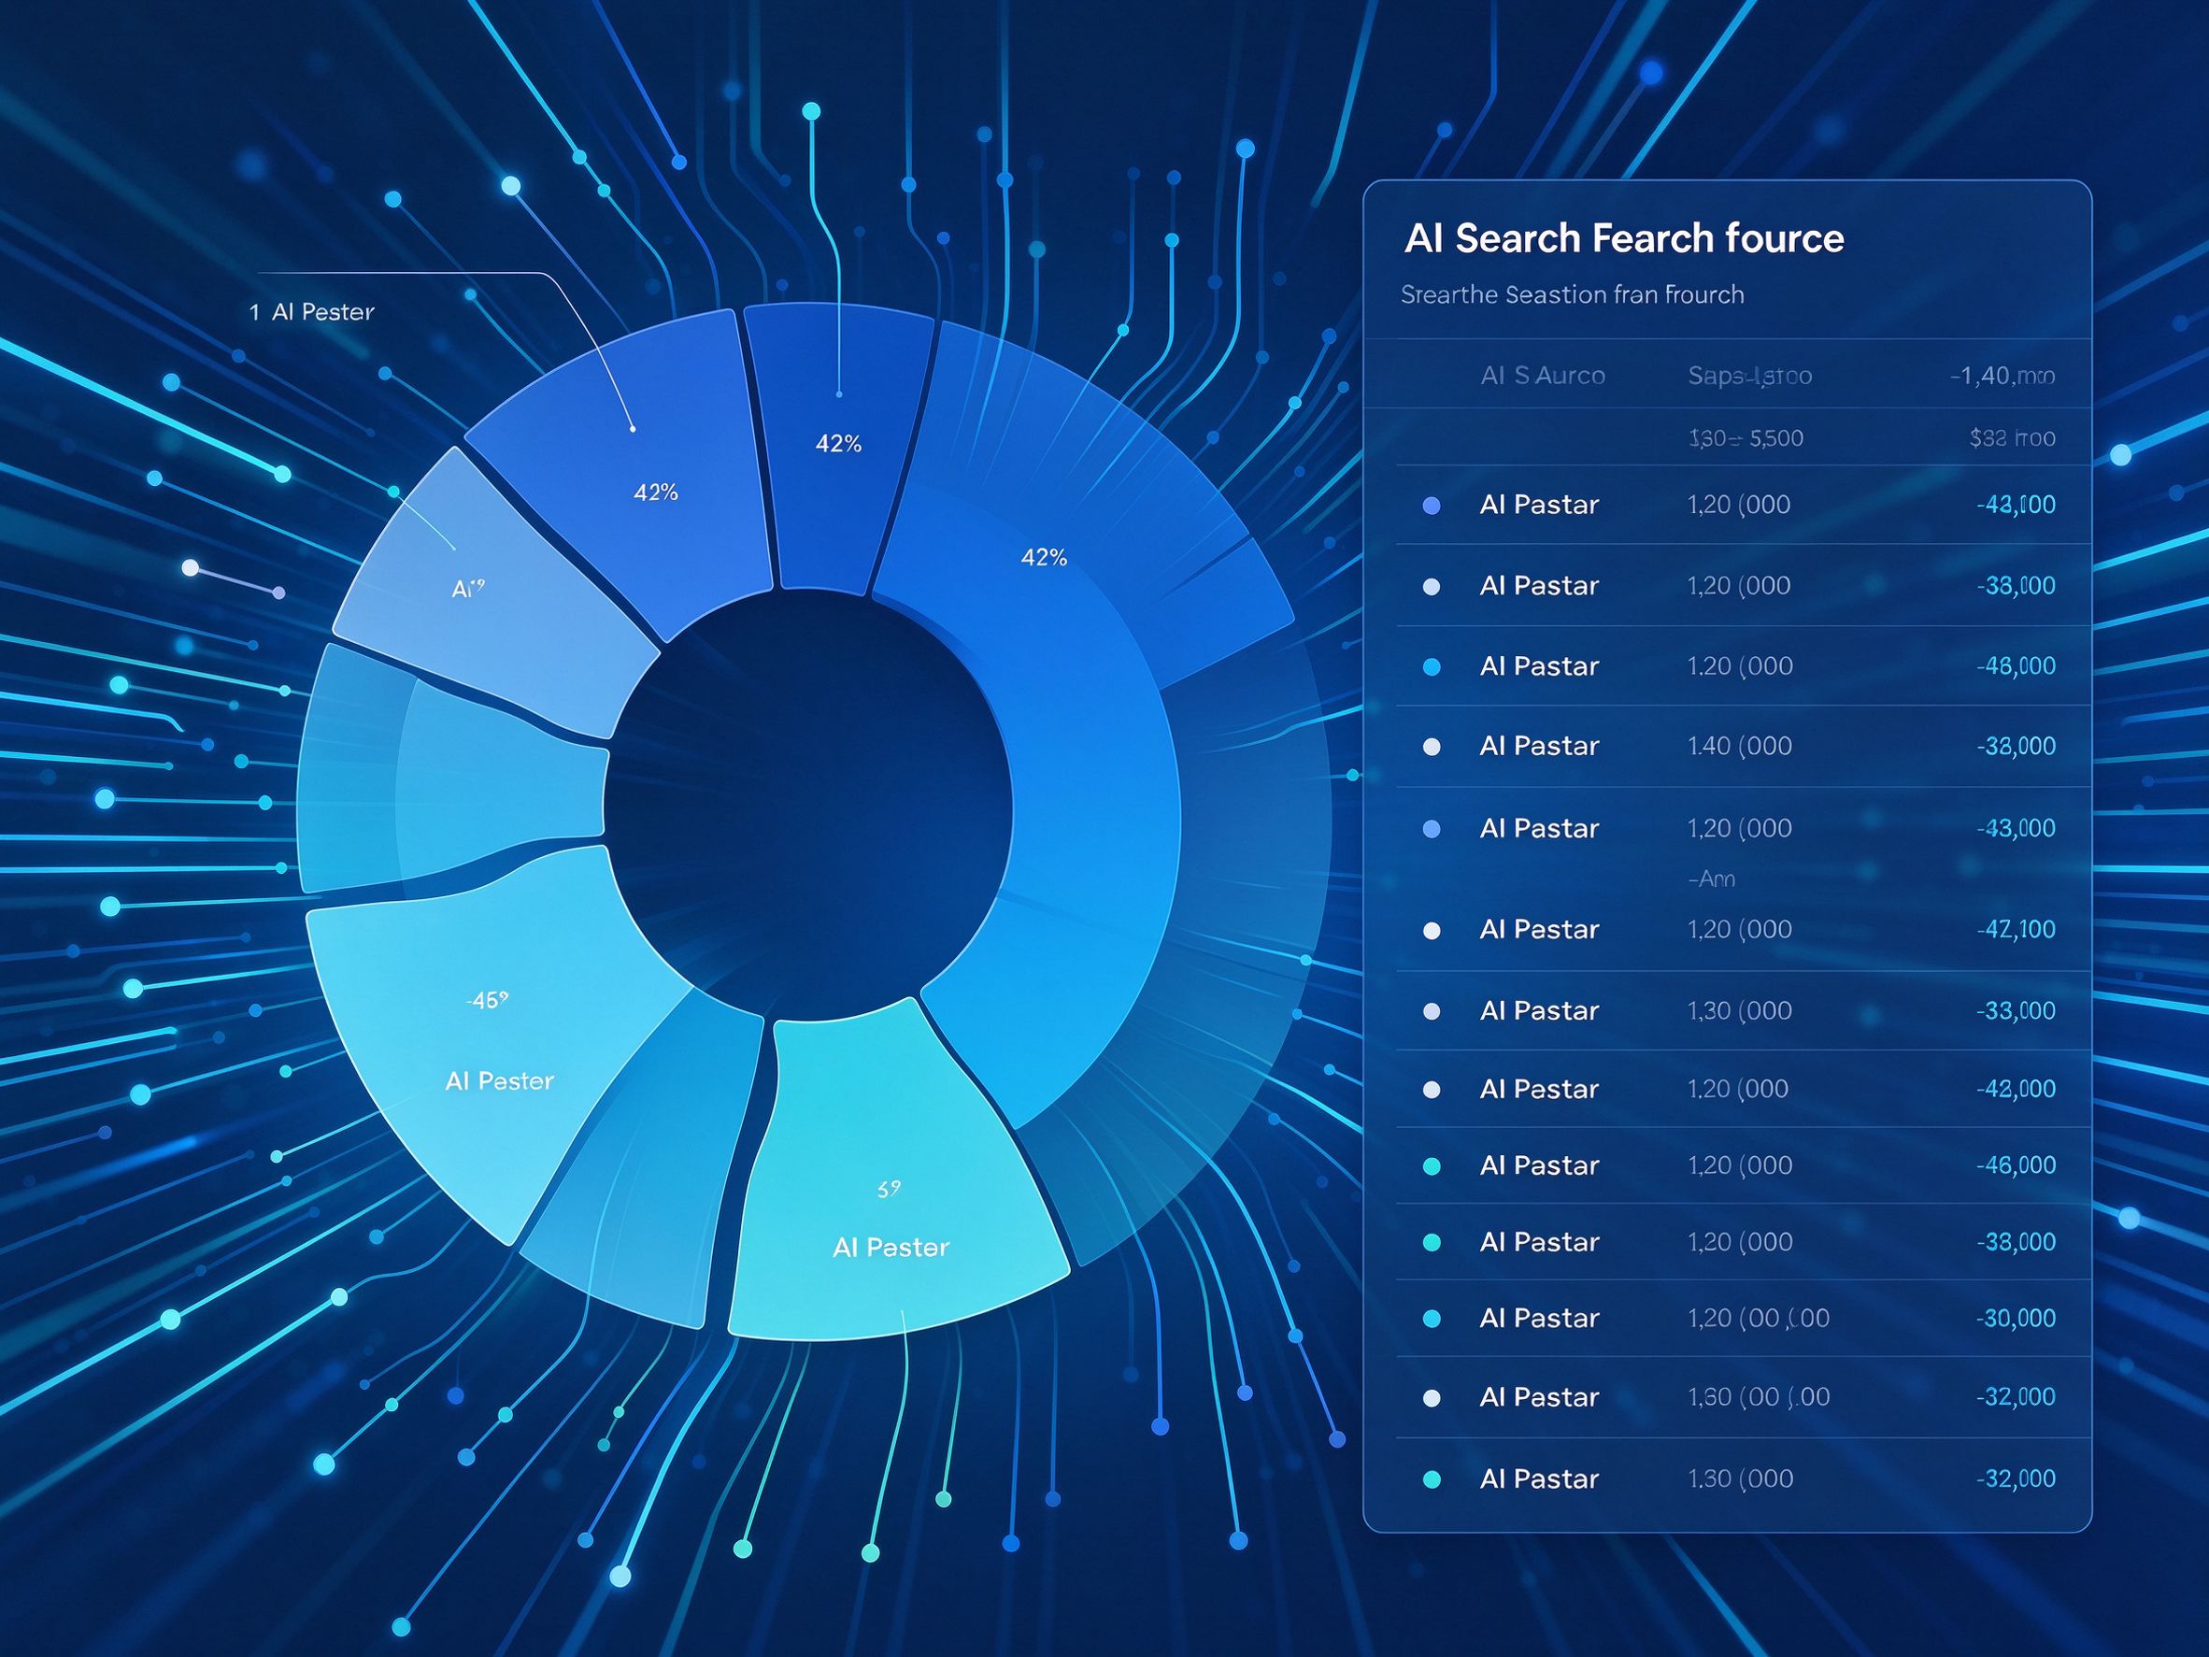The height and width of the screenshot is (1657, 2209).
Task: Click the -47,100 value
Action: tap(2016, 929)
